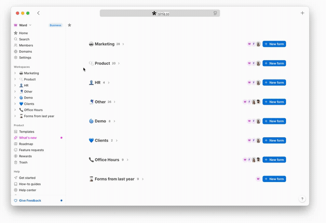
Task: Click the Domains globe icon
Action: 15,51
